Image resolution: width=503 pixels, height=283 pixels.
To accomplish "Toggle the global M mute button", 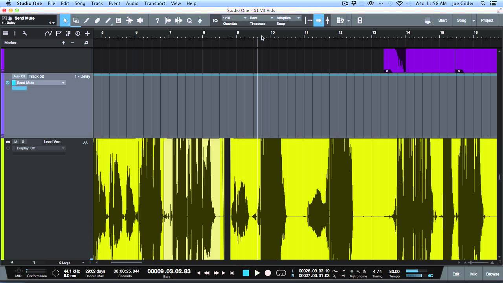I will pyautogui.click(x=12, y=263).
